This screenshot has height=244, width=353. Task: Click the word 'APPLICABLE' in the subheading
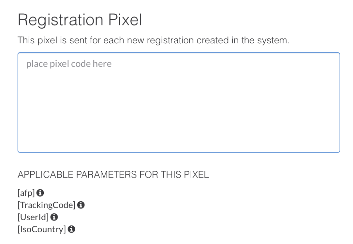pos(46,174)
